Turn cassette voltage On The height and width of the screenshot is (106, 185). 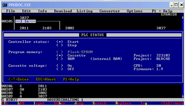[60, 66]
